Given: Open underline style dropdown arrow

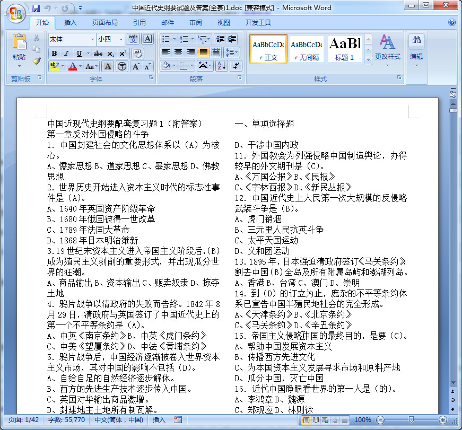Looking at the screenshot, I should pos(88,54).
